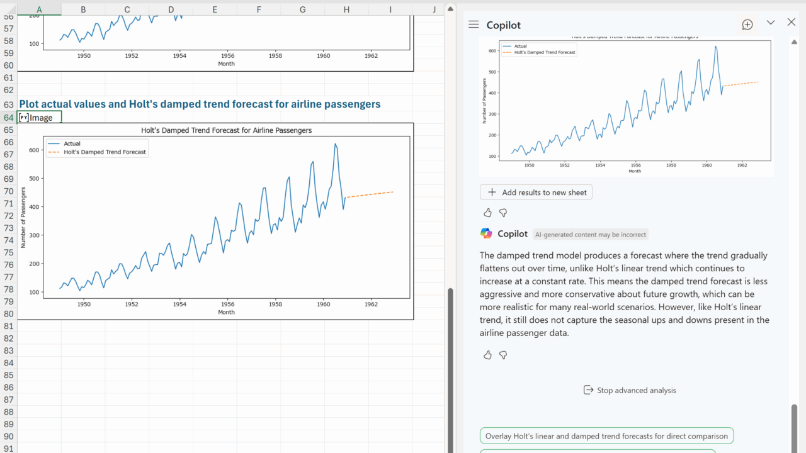Screen dimensions: 806x453
Task: Stop advanced analysis
Action: [x=630, y=390]
